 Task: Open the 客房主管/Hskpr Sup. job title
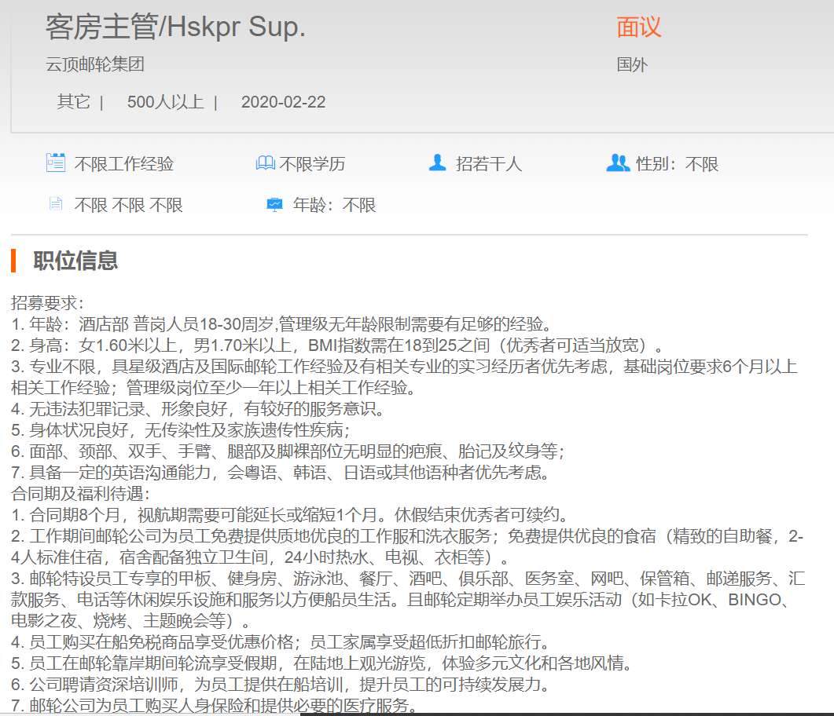point(175,27)
